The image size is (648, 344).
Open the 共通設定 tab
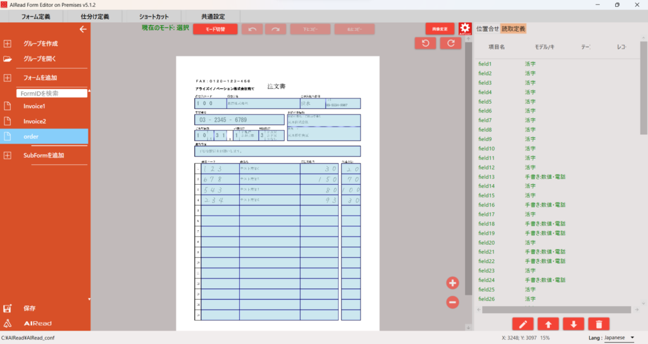[213, 16]
